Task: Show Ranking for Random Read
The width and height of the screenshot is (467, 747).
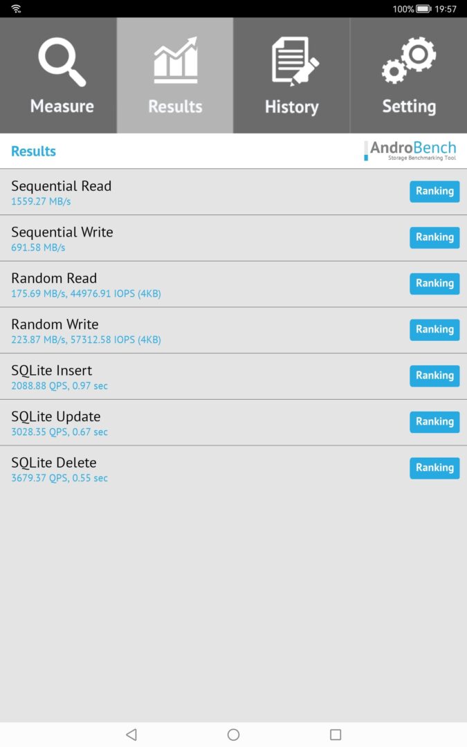Action: [x=434, y=284]
